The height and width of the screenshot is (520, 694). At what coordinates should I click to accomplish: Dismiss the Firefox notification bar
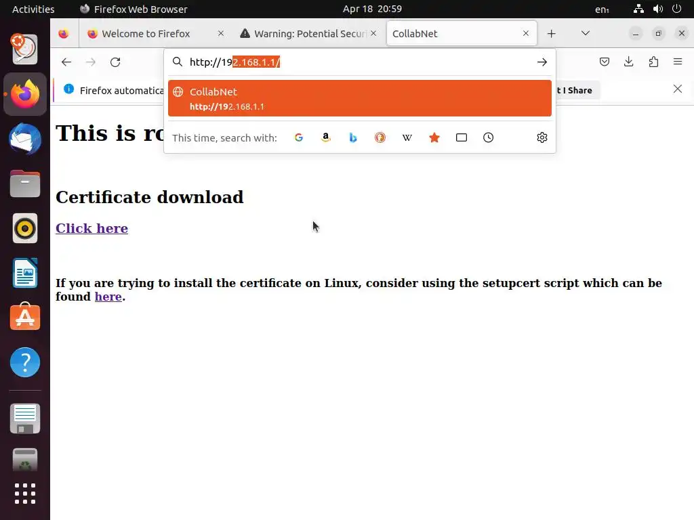click(677, 89)
